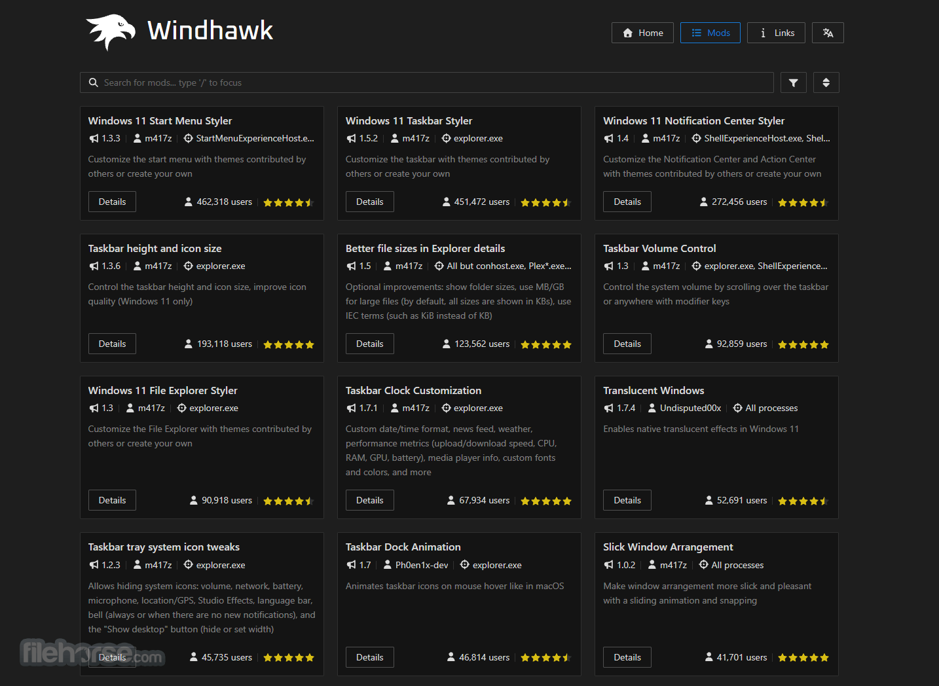Click star rating of Taskbar Clock Customization

pos(546,501)
